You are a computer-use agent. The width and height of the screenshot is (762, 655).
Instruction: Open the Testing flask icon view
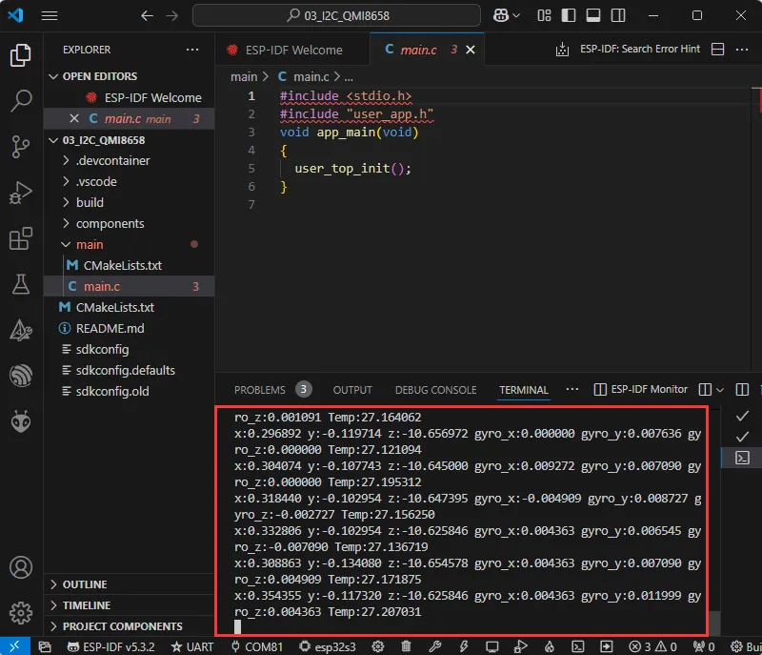tap(21, 283)
